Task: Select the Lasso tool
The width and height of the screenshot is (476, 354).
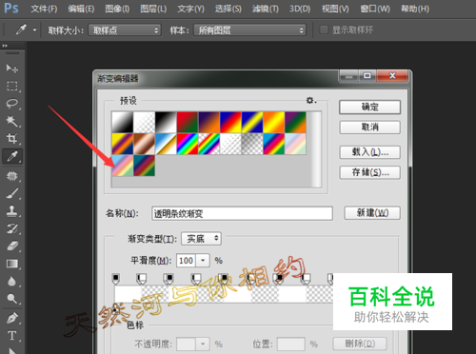Action: (x=12, y=104)
